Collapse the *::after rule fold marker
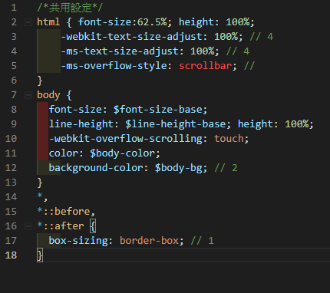Image resolution: width=330 pixels, height=293 pixels. point(28,226)
